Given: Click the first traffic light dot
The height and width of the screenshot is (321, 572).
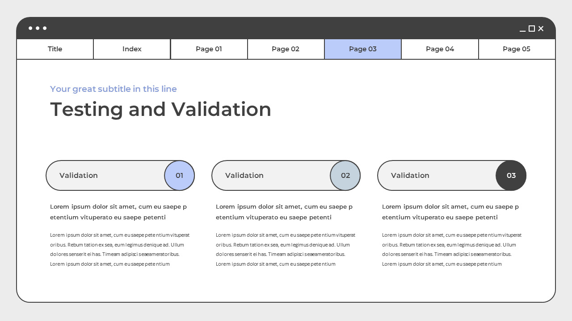Looking at the screenshot, I should pos(29,28).
